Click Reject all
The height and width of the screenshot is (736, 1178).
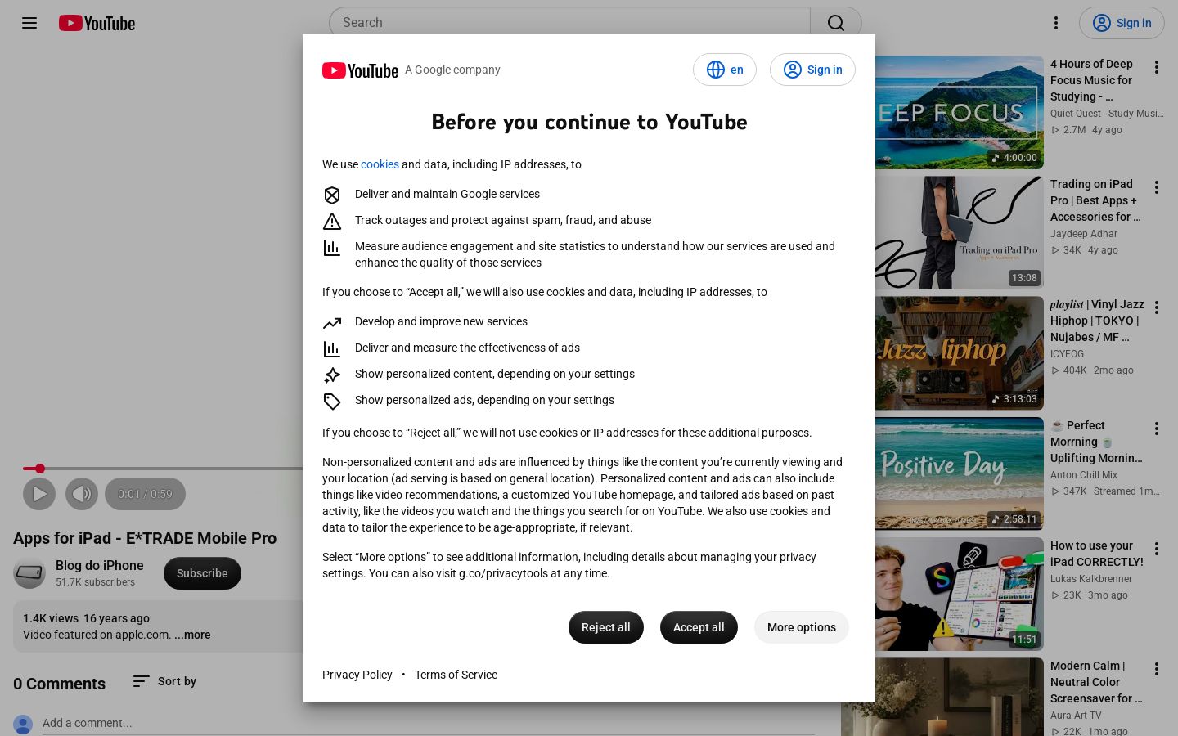coord(605,627)
